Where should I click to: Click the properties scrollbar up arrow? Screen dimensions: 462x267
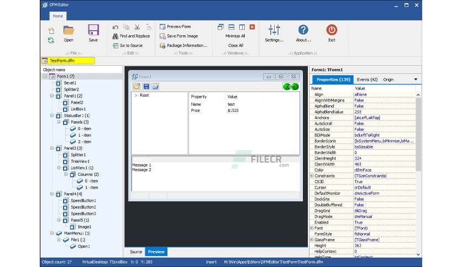(418, 95)
